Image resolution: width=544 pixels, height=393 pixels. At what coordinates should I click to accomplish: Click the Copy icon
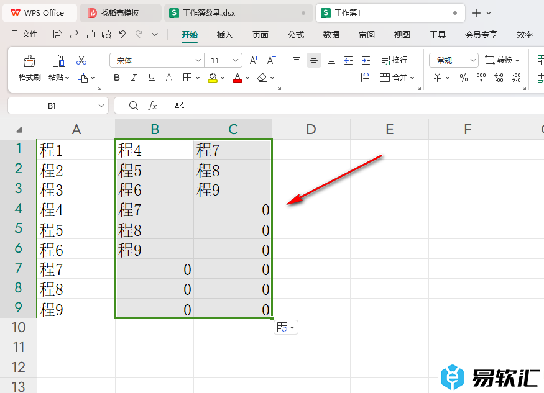pos(83,78)
